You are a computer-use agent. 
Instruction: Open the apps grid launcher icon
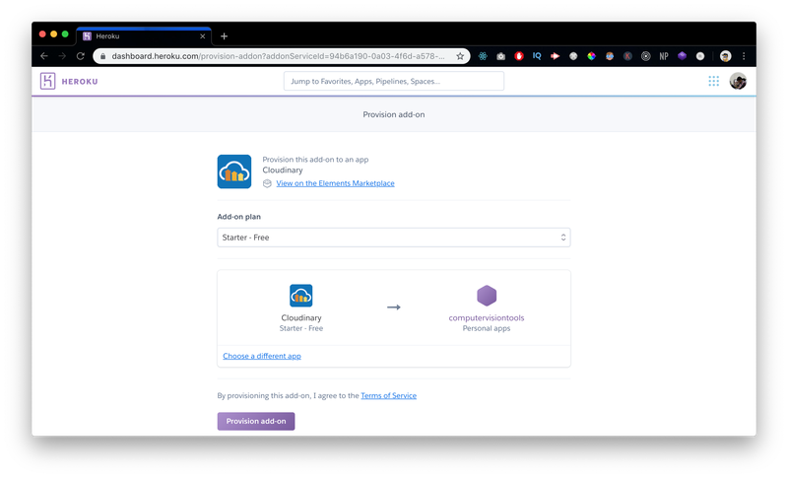[x=713, y=81]
